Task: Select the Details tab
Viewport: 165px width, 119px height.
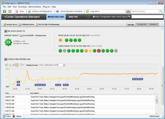Action: 131,25
